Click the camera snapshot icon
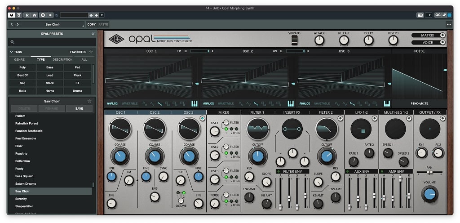This screenshot has height=223, width=460. pyautogui.click(x=420, y=15)
